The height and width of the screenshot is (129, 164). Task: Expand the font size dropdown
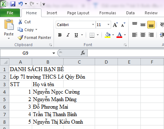point(108,25)
